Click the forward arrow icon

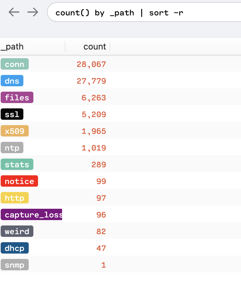[33, 12]
